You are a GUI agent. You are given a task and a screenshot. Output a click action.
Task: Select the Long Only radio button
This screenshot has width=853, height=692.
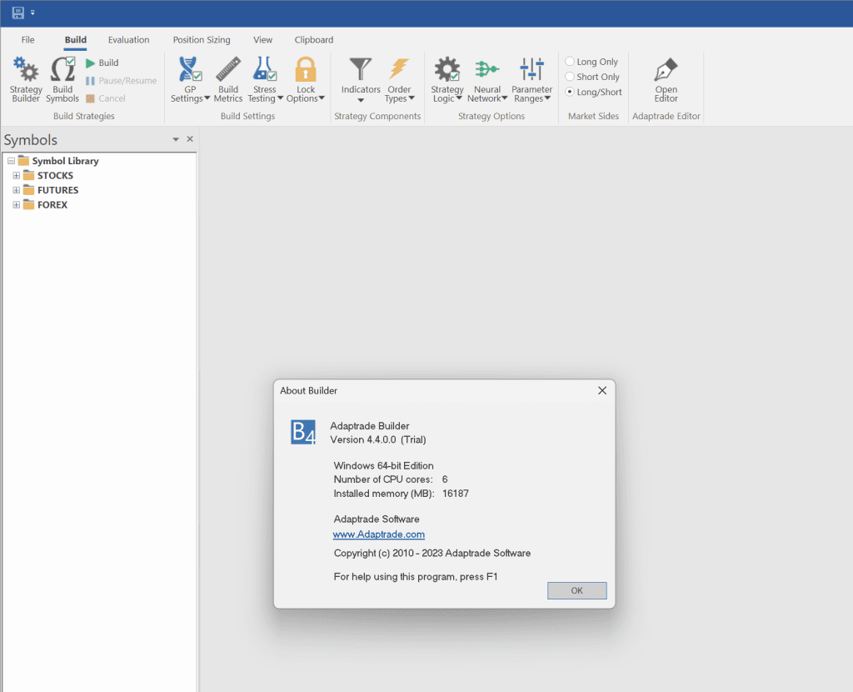click(x=570, y=62)
